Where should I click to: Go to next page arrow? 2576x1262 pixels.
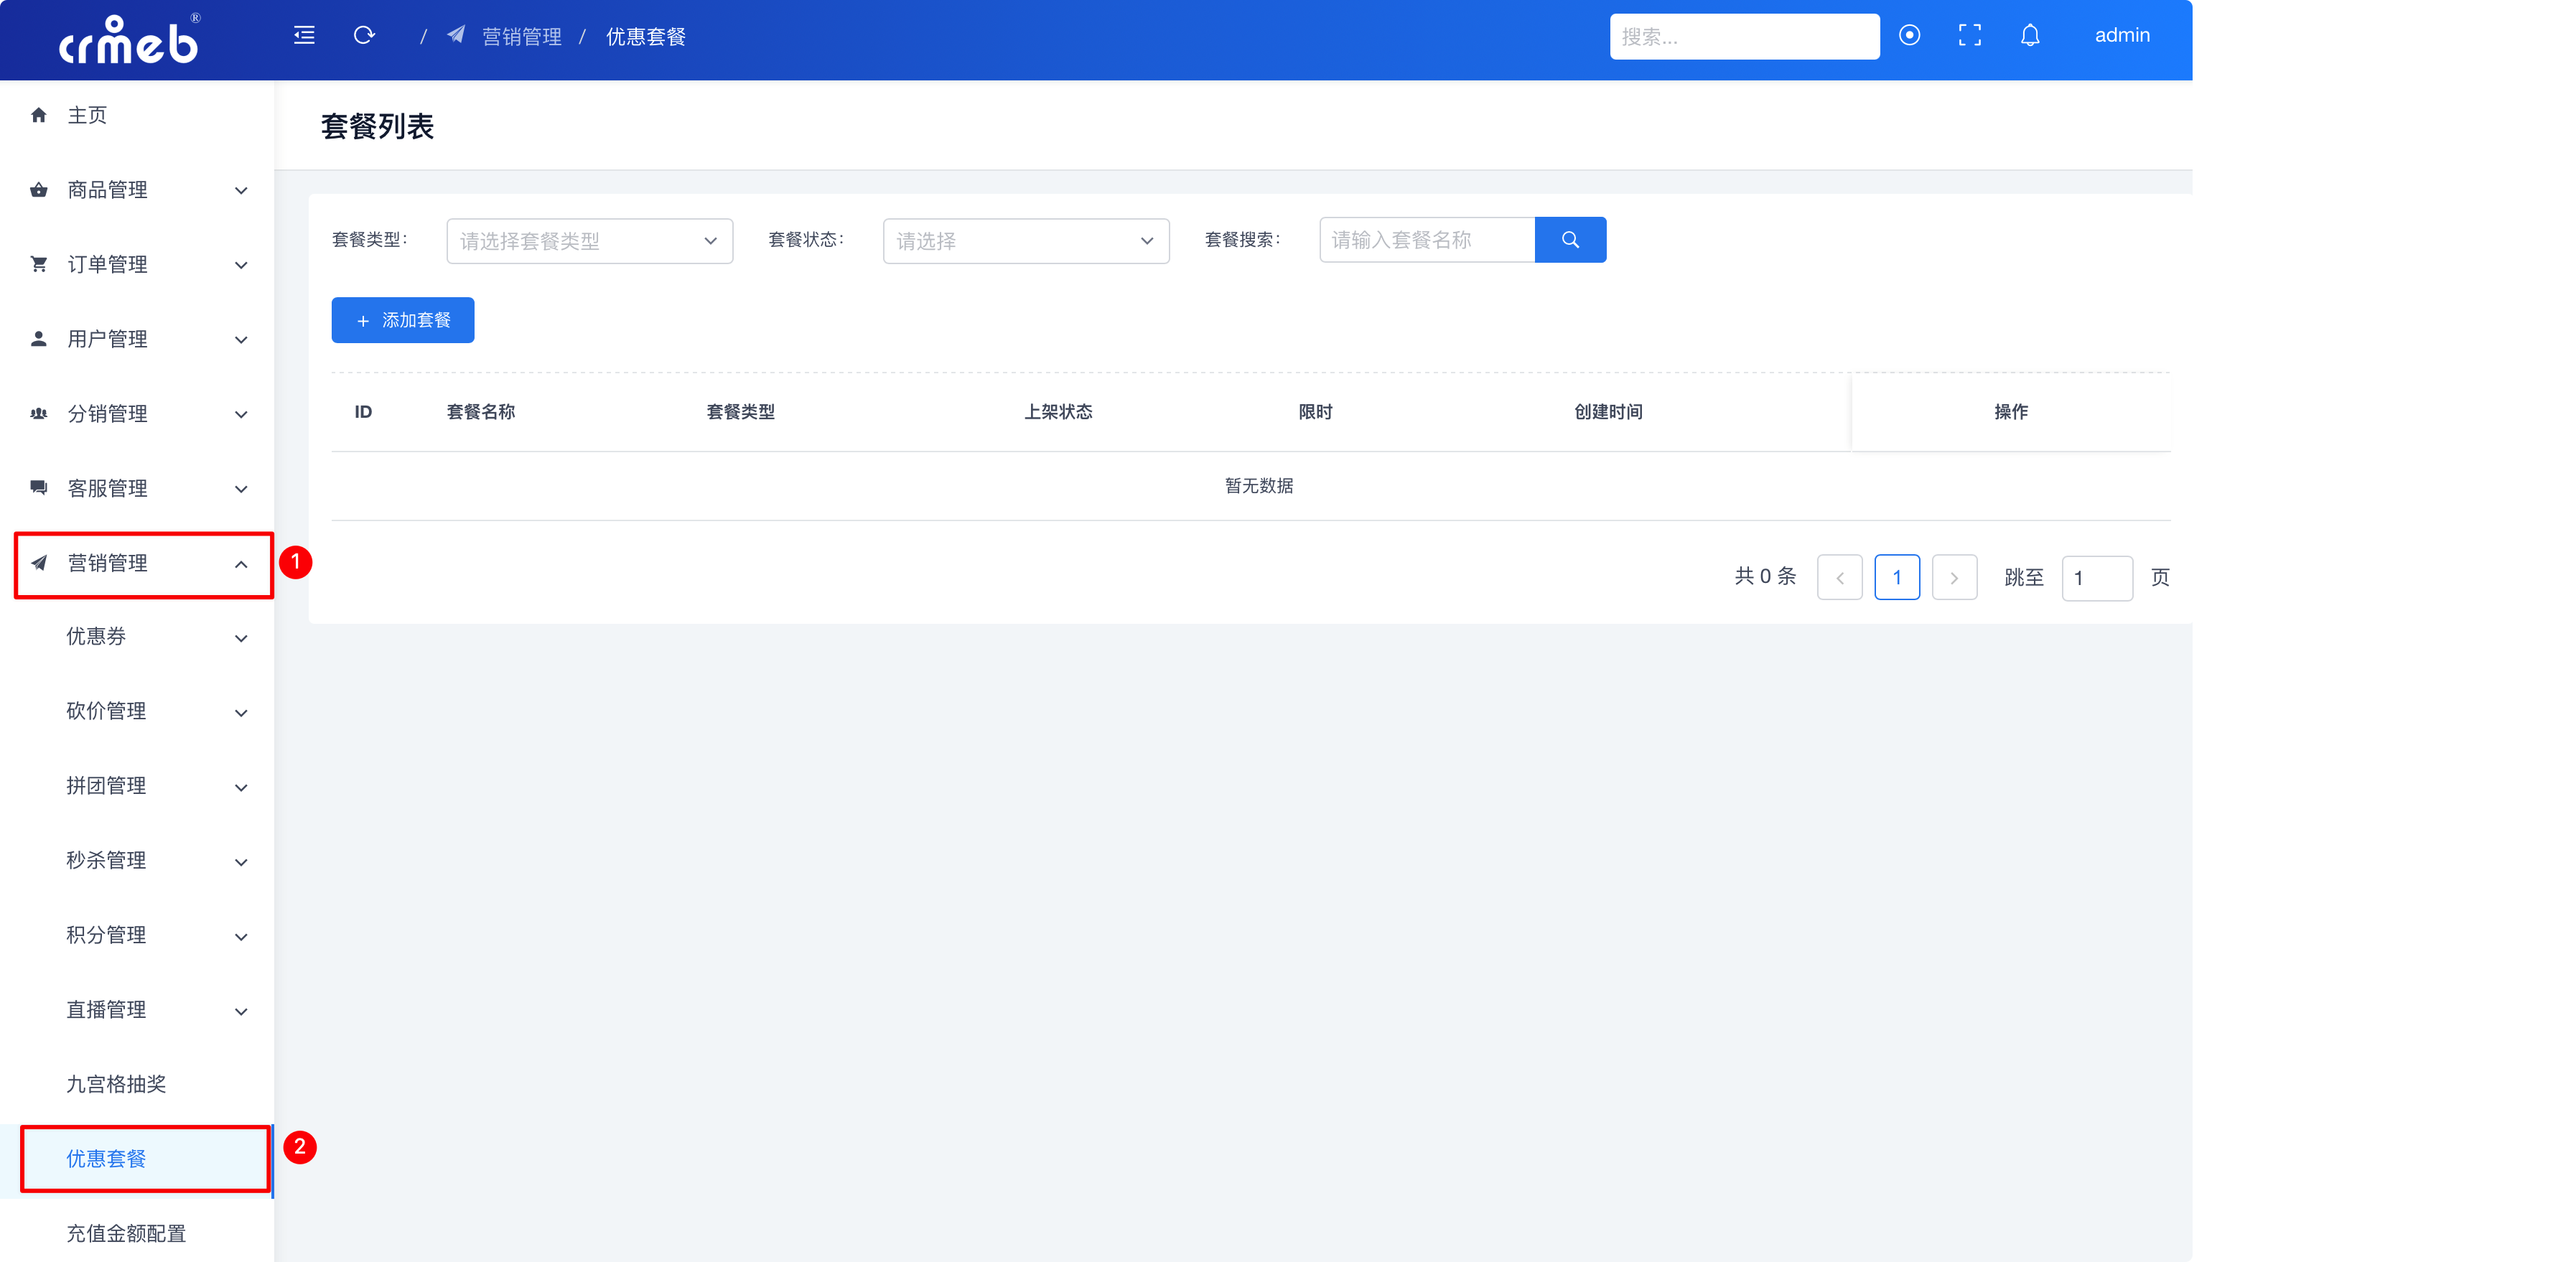point(1954,577)
